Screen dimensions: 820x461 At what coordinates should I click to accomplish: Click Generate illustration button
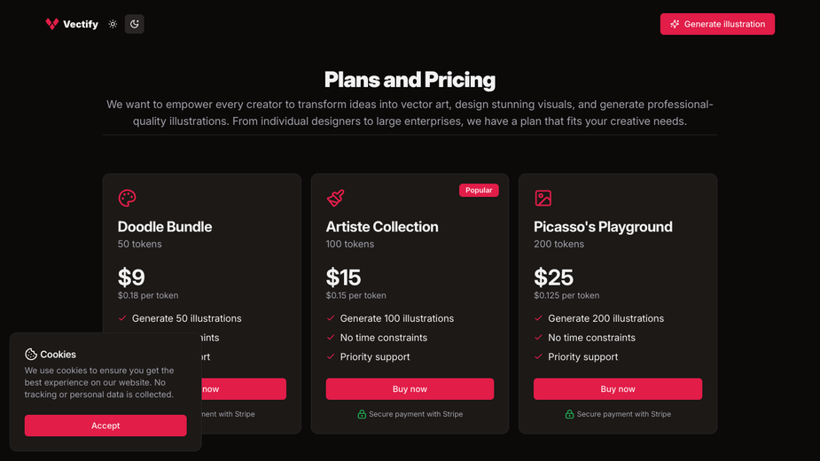(x=717, y=24)
